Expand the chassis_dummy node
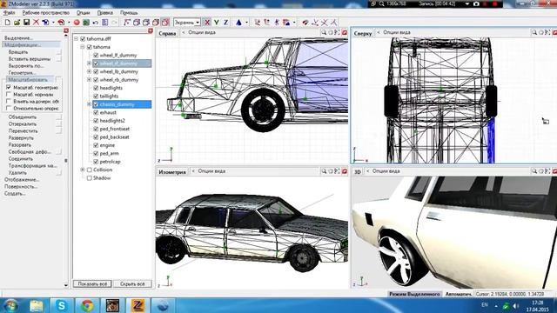This screenshot has width=557, height=313. (89, 104)
